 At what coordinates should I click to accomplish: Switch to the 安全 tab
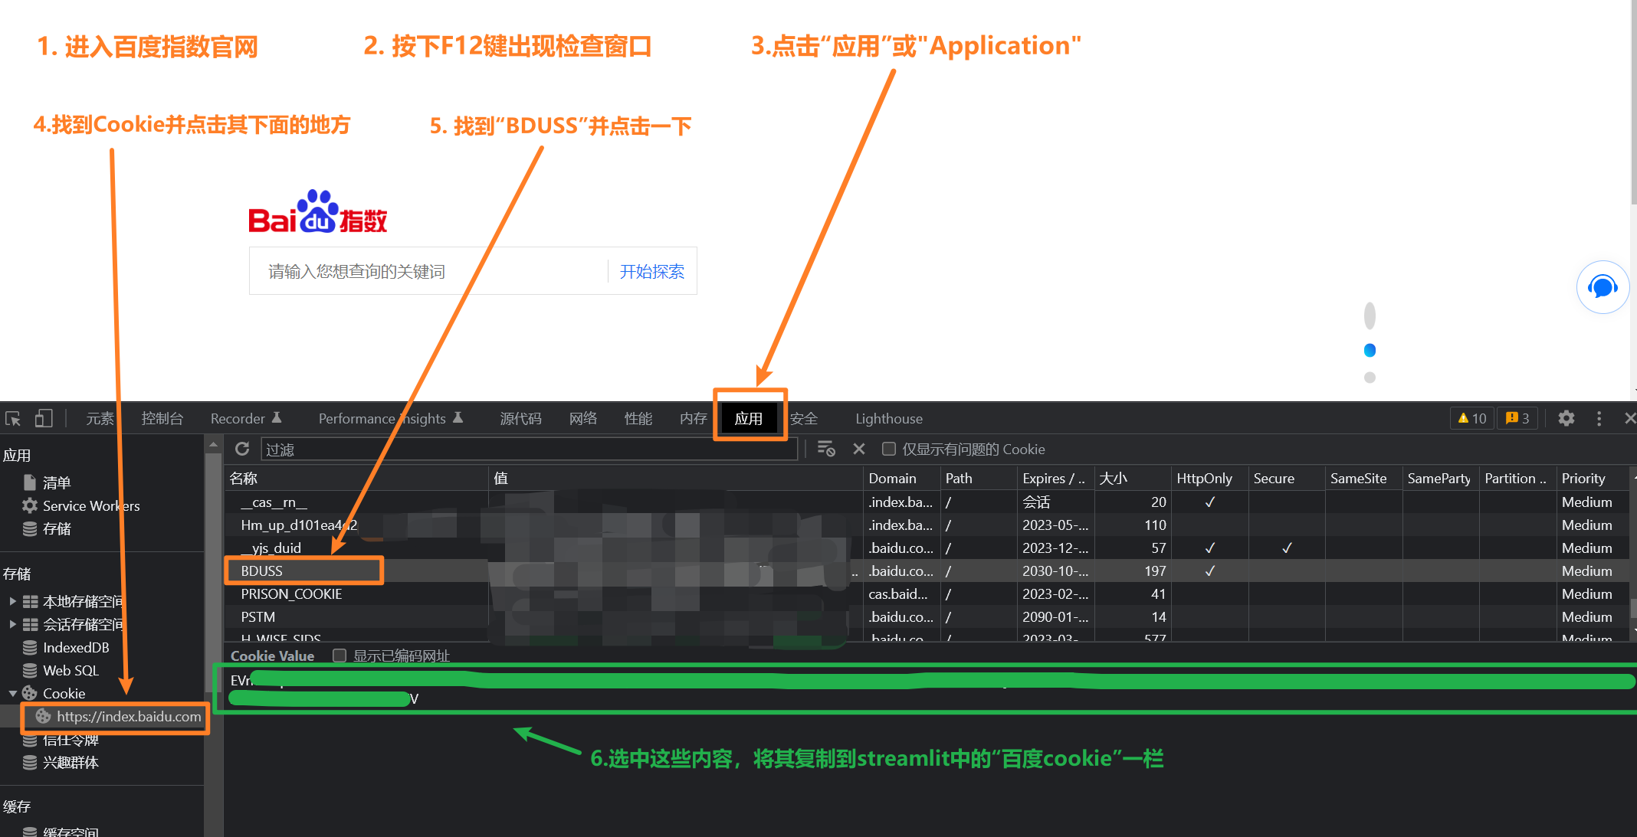pos(804,418)
